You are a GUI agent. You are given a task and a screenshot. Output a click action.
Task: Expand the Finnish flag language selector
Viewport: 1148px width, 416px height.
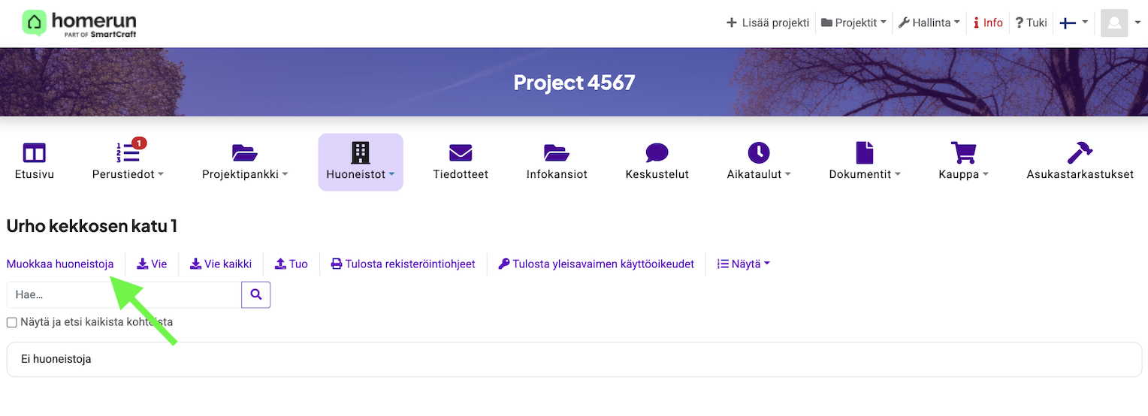click(x=1074, y=23)
